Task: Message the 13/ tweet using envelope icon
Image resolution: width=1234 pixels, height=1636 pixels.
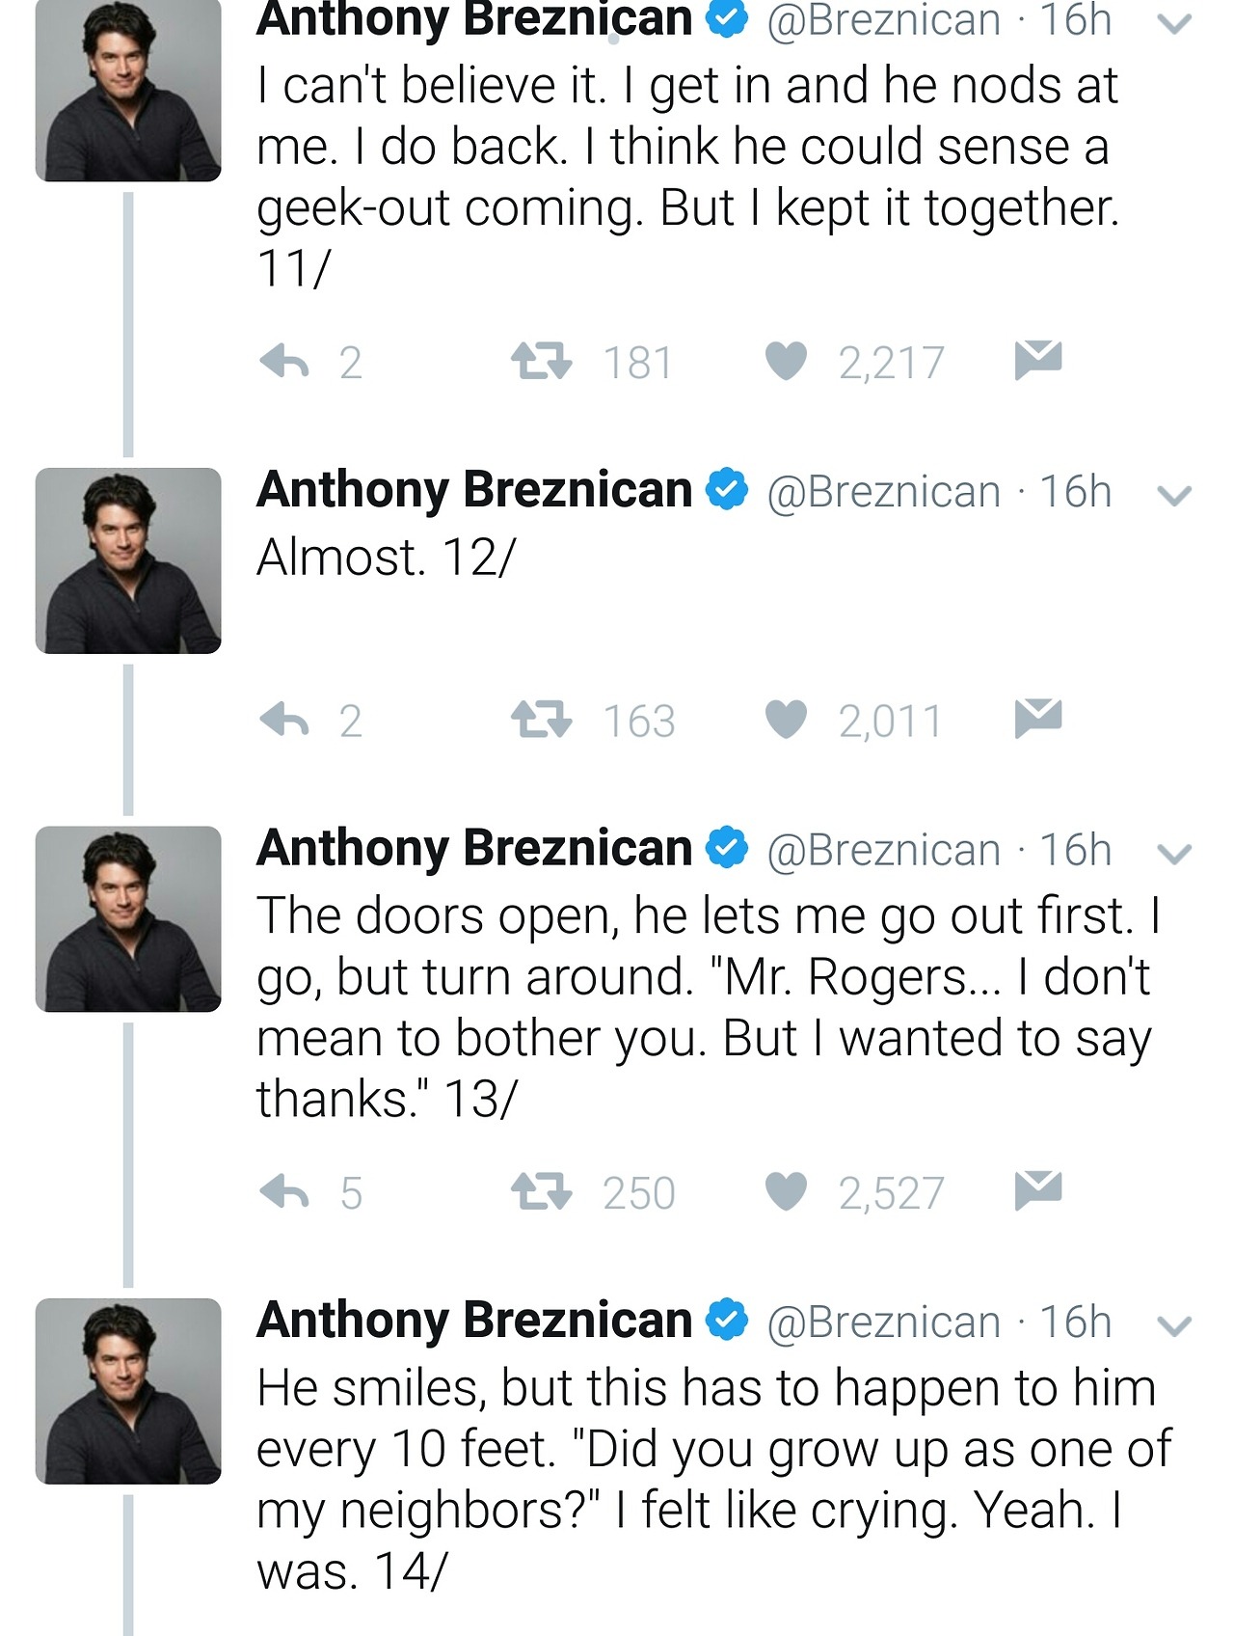Action: [1038, 1190]
